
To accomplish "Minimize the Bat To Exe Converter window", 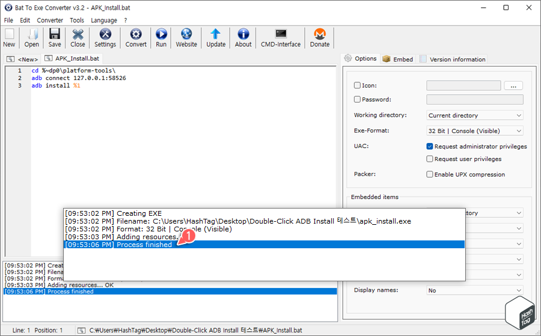I will (x=483, y=8).
